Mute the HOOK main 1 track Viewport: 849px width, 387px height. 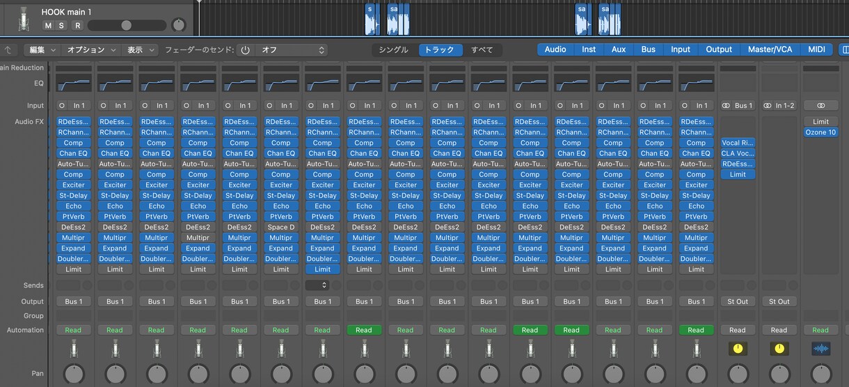click(x=48, y=26)
